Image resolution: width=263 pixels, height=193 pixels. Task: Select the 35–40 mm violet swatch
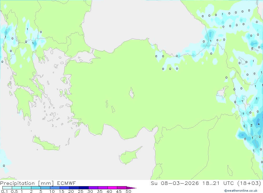pyautogui.click(x=103, y=188)
